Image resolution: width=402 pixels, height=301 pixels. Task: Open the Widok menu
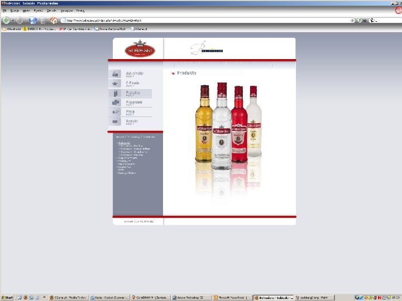26,11
